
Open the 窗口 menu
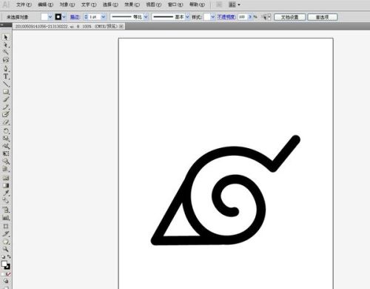tap(175, 4)
